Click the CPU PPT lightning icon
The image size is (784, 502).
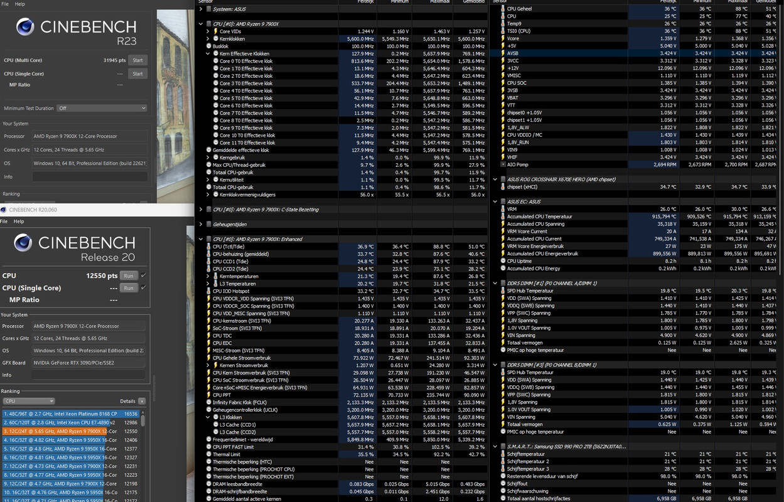click(208, 395)
